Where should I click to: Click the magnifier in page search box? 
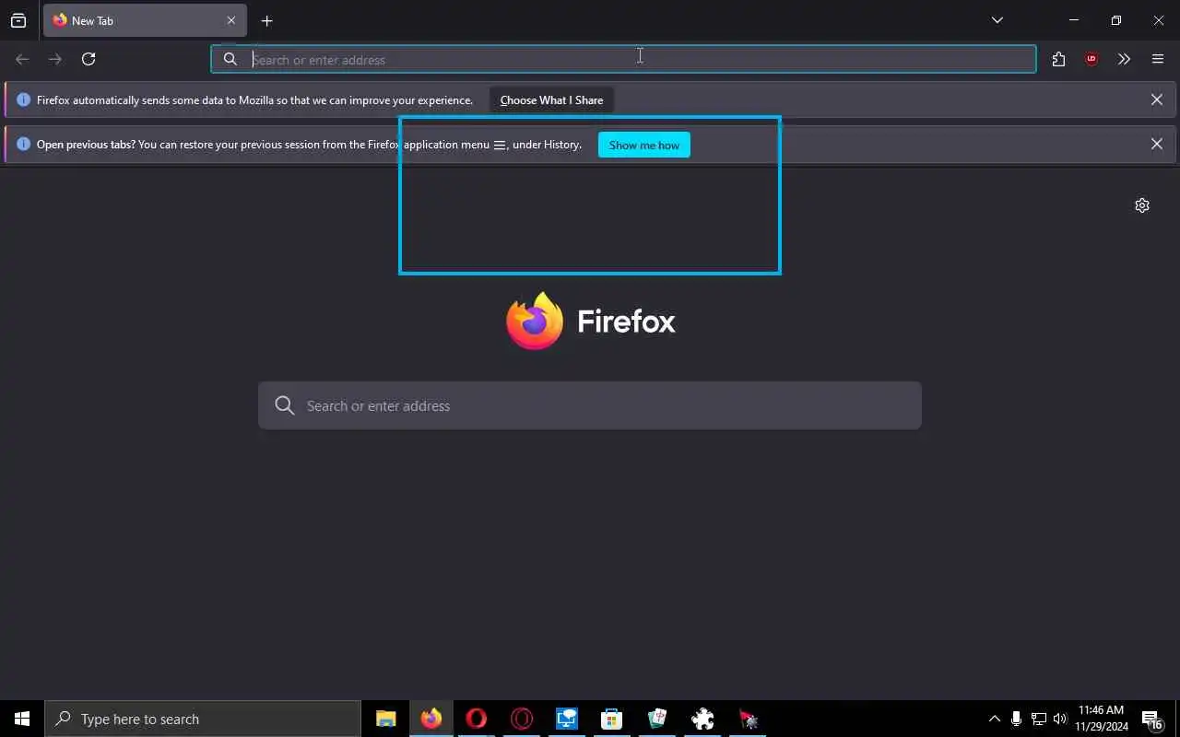(x=285, y=405)
